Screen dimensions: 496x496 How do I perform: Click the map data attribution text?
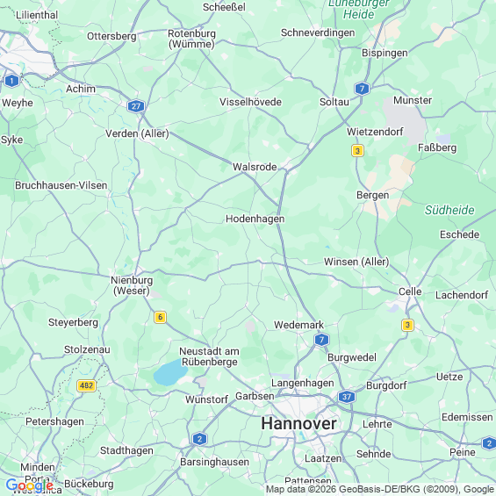coord(380,490)
